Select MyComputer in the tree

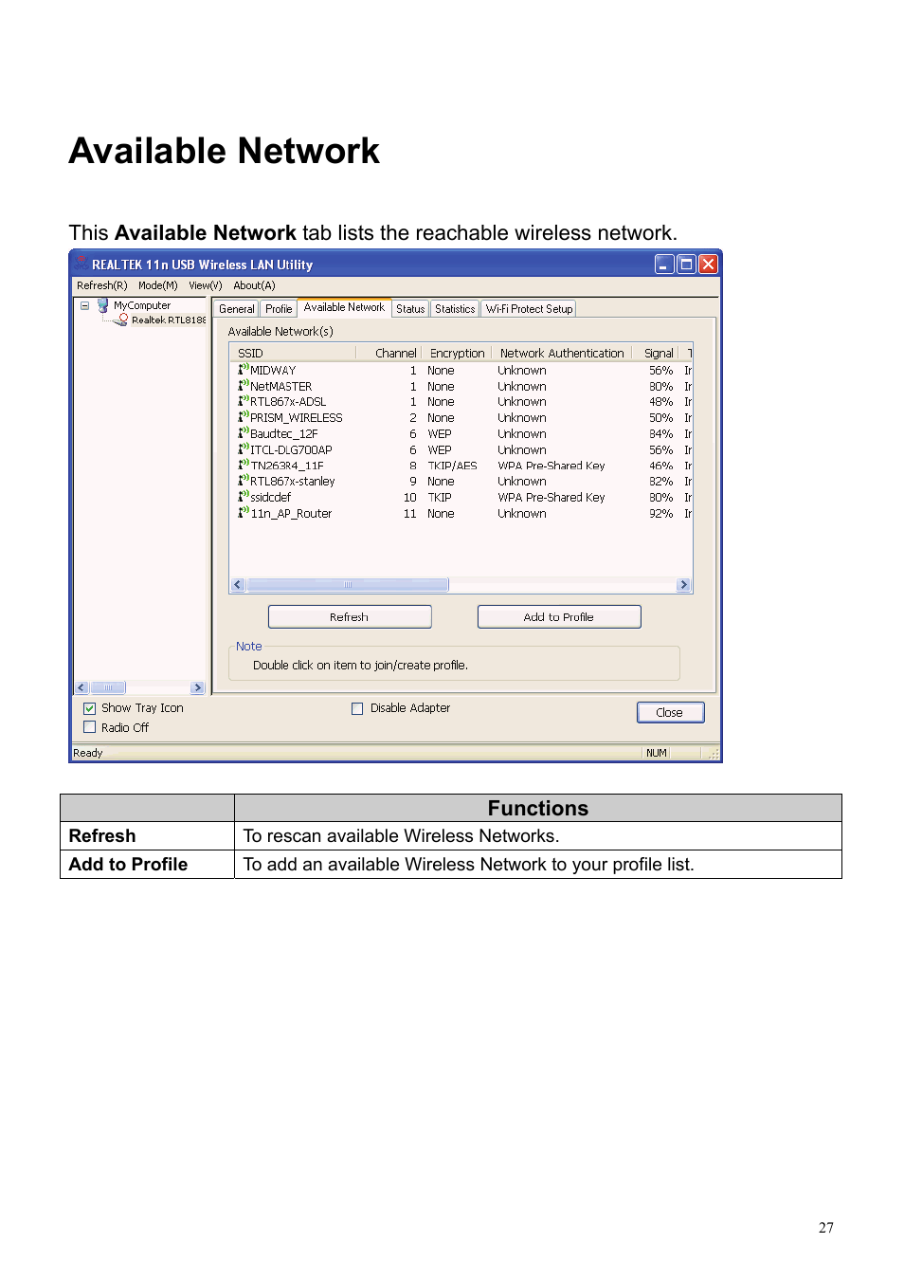142,305
